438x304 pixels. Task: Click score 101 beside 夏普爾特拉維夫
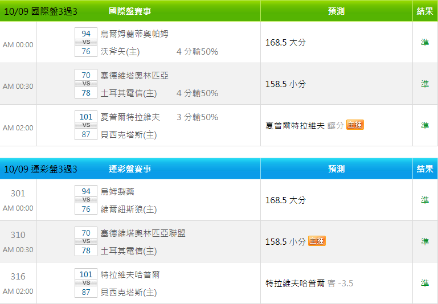86,117
